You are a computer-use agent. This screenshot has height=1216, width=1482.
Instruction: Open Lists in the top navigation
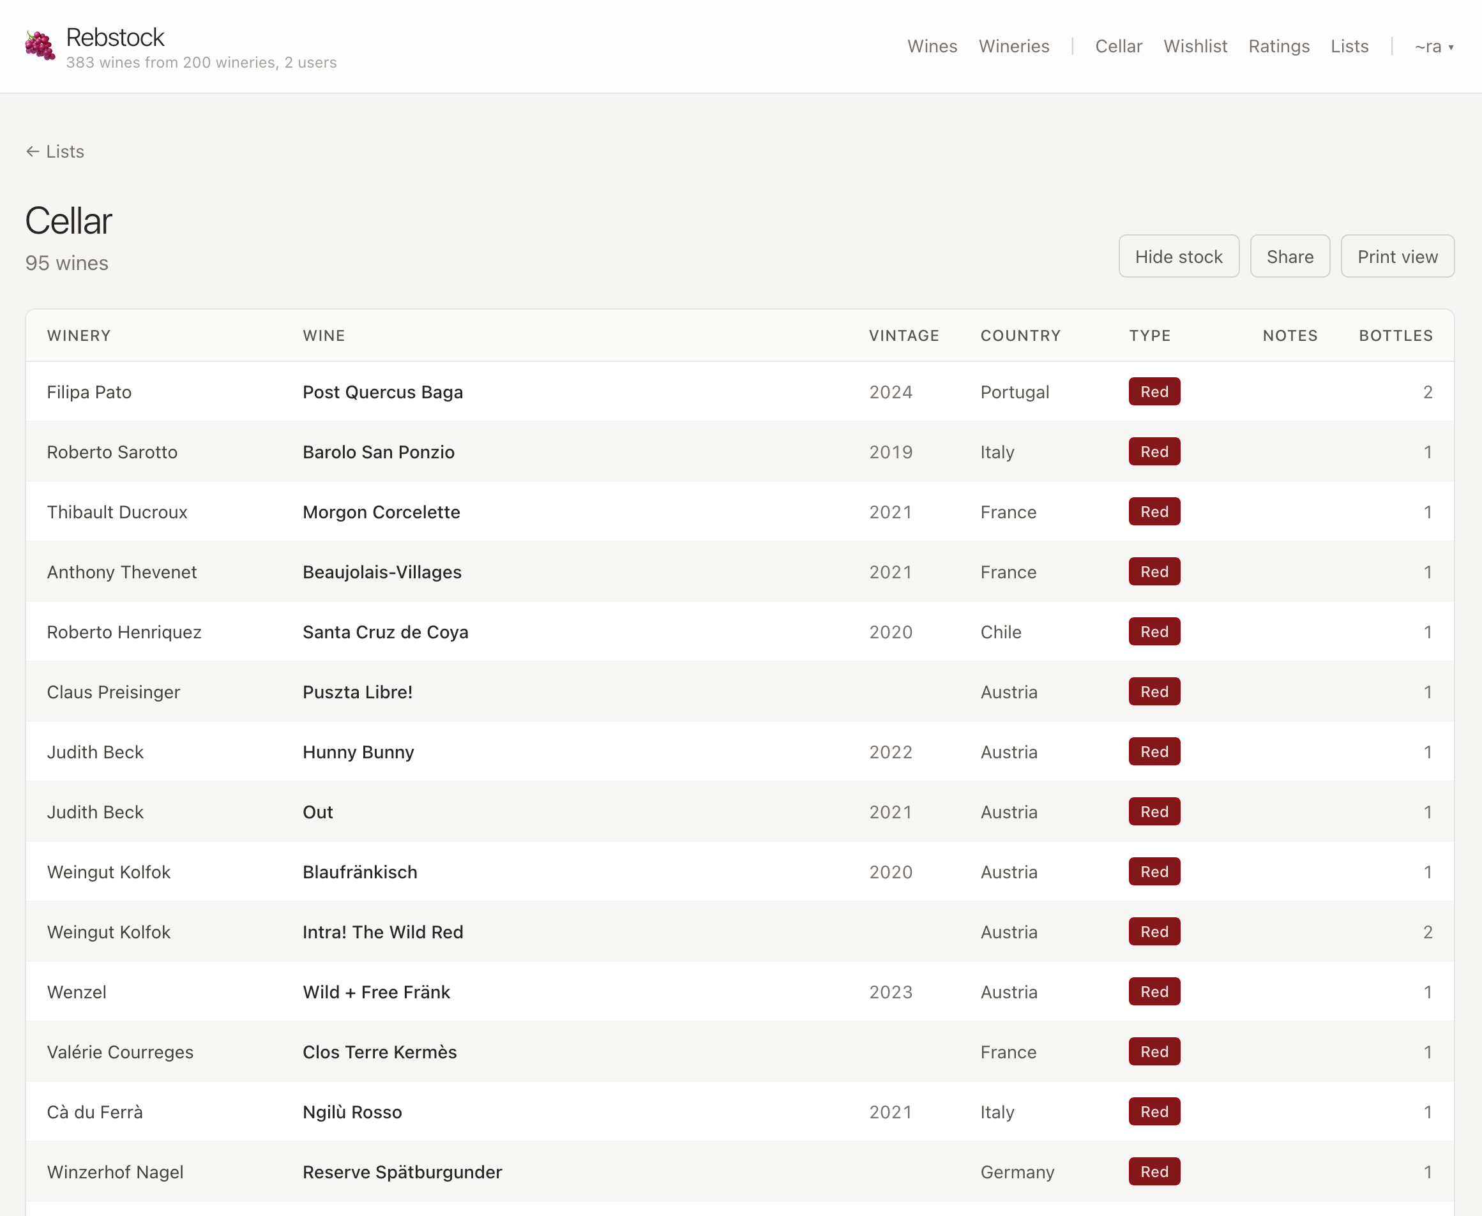[1350, 46]
